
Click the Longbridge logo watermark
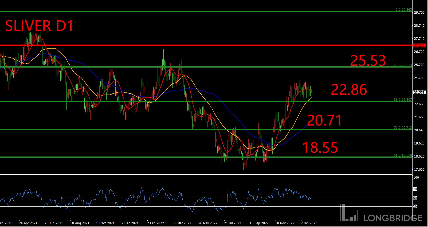[381, 214]
